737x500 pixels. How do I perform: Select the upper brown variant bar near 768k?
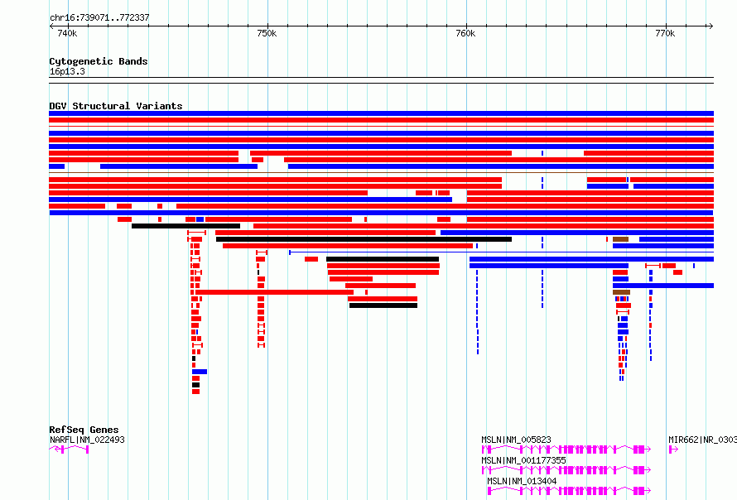[620, 239]
